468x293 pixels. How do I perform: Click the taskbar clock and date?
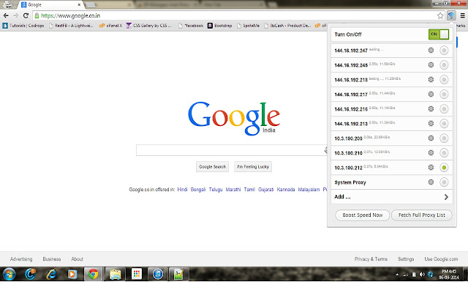(x=448, y=274)
